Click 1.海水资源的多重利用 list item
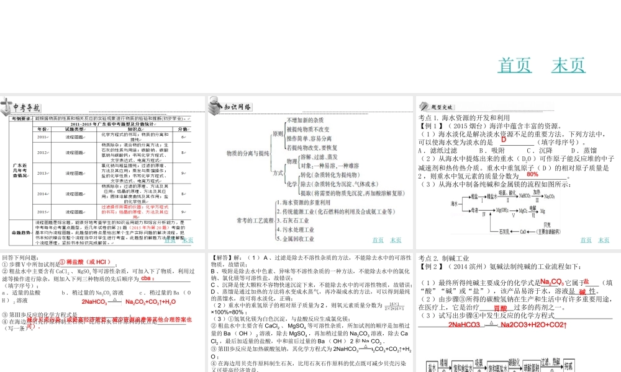Viewport: 621px width, 372px height. click(303, 202)
